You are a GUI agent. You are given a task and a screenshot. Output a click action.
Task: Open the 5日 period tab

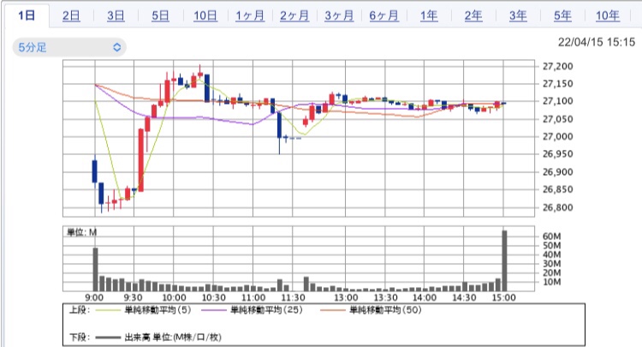pyautogui.click(x=161, y=16)
